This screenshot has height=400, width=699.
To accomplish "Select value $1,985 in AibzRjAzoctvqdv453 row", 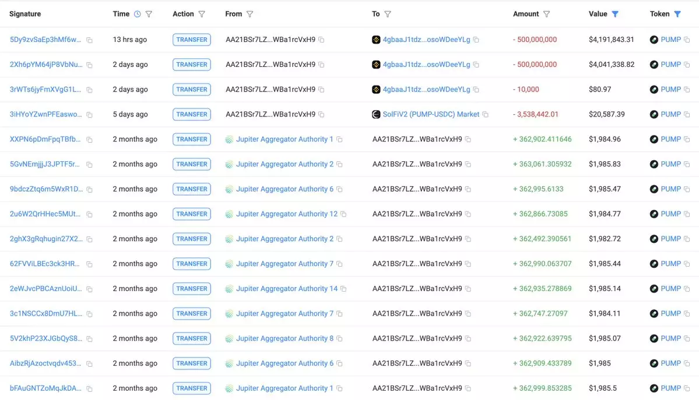I will coord(600,363).
